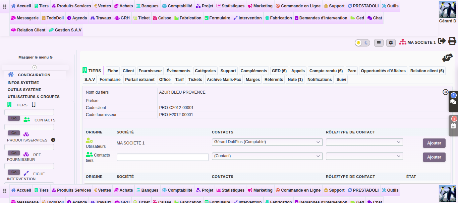Click the circled arrow beside AZUR BLEU PROVENCE
Screen dimensions: 458x203
(x=446, y=92)
